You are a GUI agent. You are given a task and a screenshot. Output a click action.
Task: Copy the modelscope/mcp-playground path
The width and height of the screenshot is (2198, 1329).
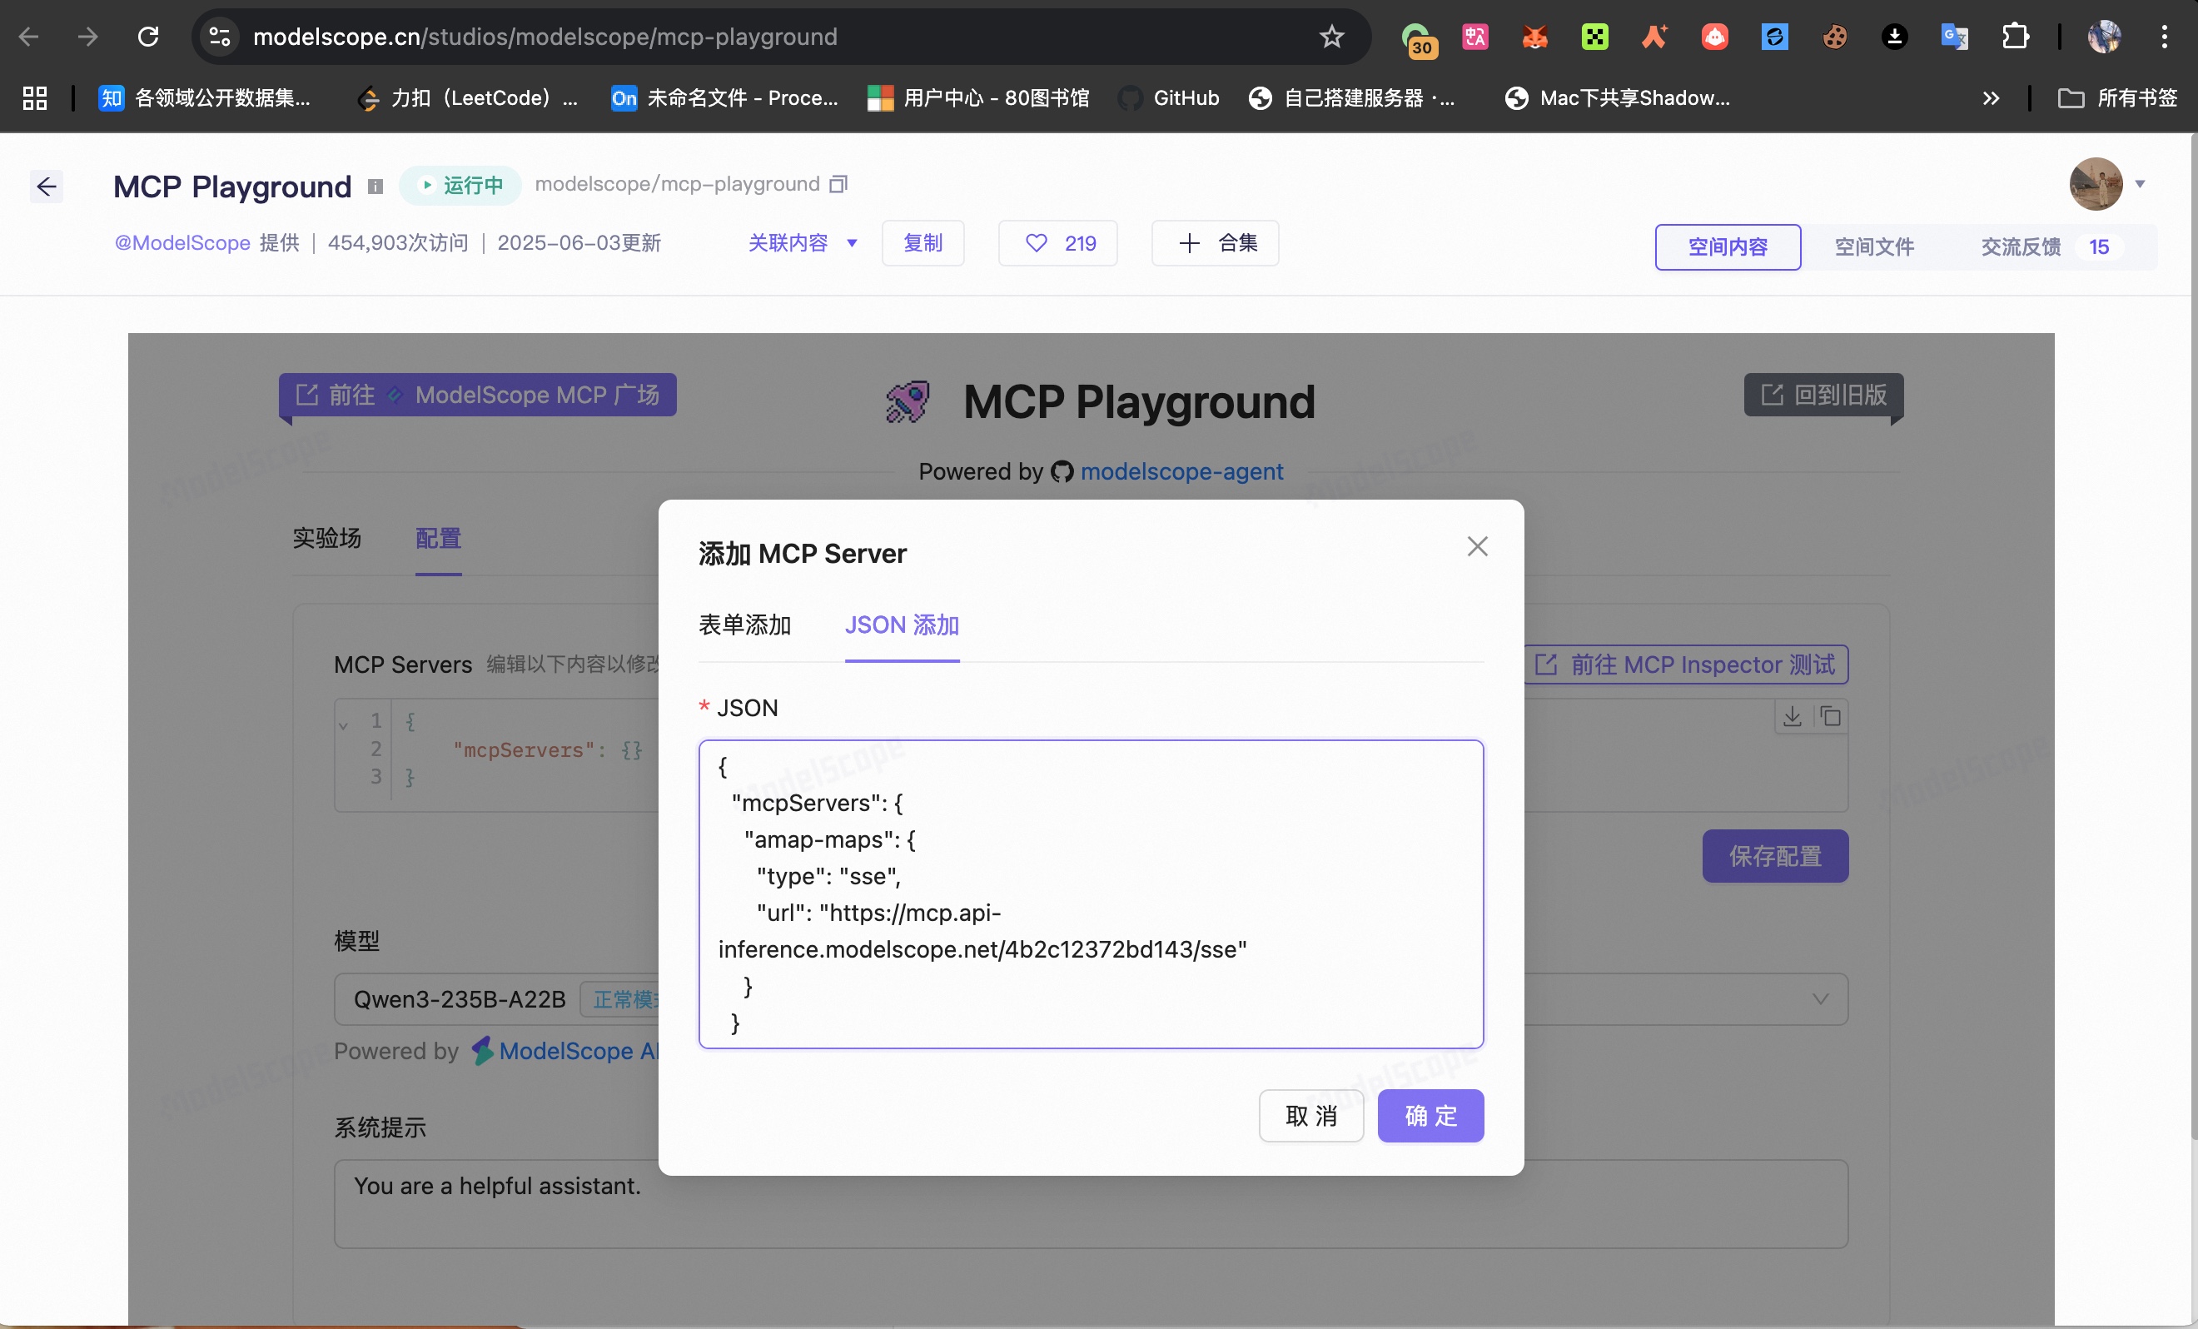[x=838, y=184]
